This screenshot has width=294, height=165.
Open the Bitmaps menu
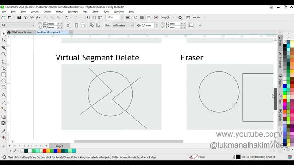click(73, 11)
